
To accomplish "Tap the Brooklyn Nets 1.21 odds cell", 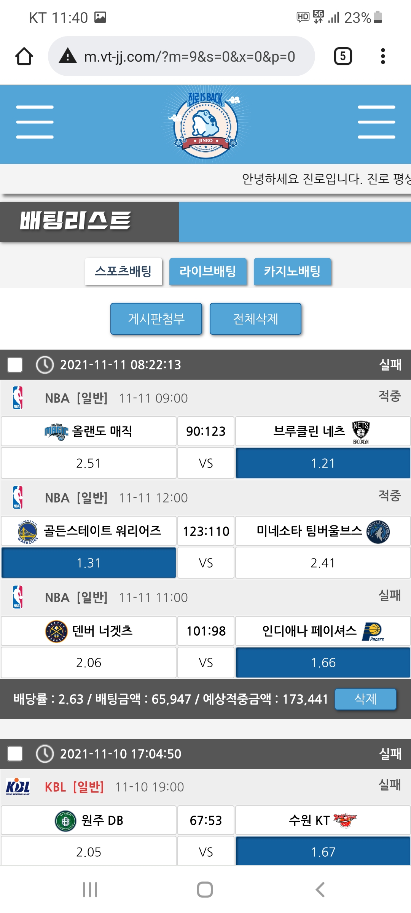I will 323,463.
